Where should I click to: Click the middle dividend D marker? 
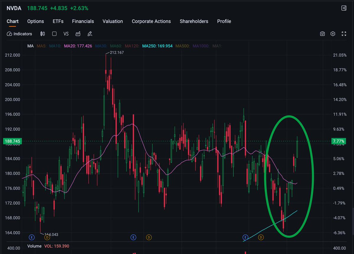click(x=149, y=237)
